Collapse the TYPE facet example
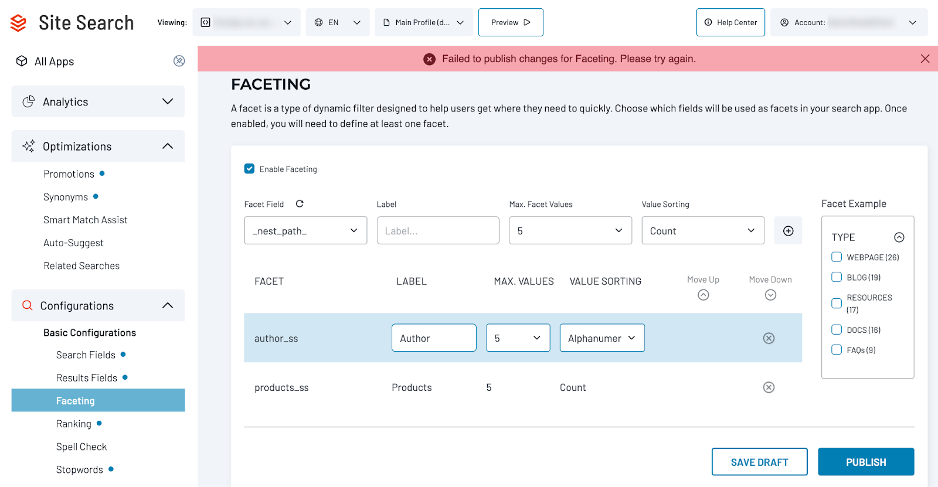 coord(899,237)
